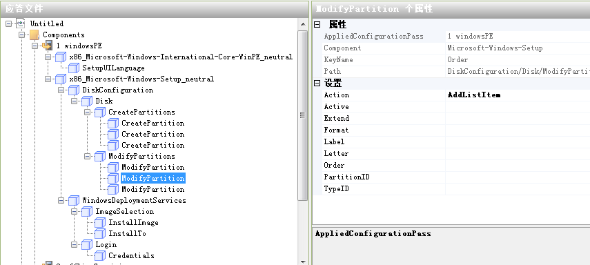Viewport: 590px width, 265px height.
Task: Click the Components folder icon
Action: pyautogui.click(x=35, y=35)
